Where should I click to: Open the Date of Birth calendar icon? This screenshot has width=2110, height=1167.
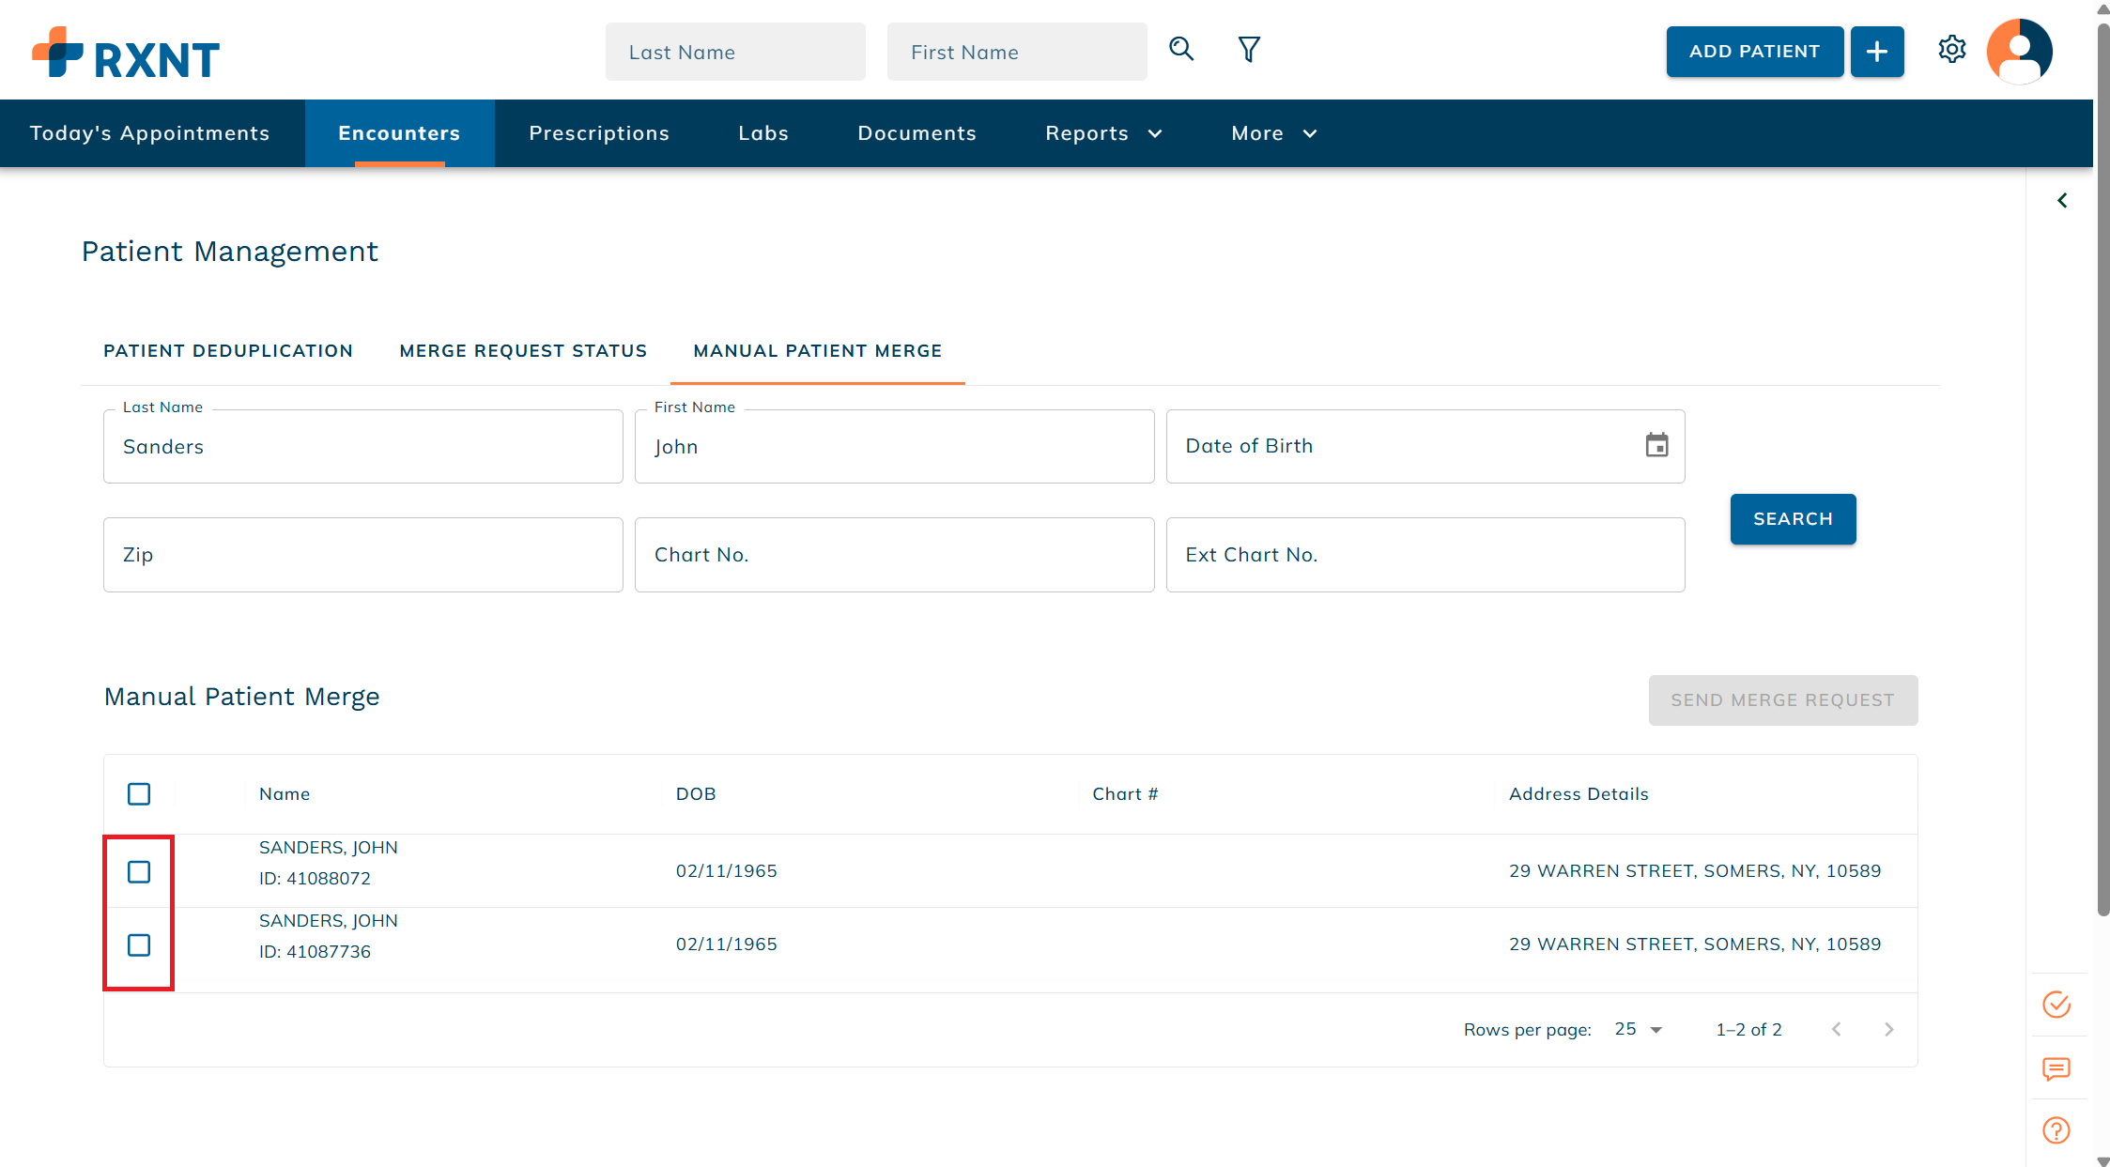pyautogui.click(x=1656, y=445)
